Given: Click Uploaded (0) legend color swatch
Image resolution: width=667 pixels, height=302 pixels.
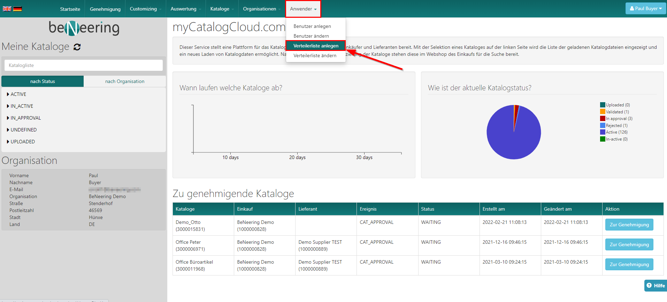Looking at the screenshot, I should (603, 105).
